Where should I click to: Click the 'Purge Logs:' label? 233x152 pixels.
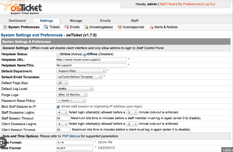point(10,95)
